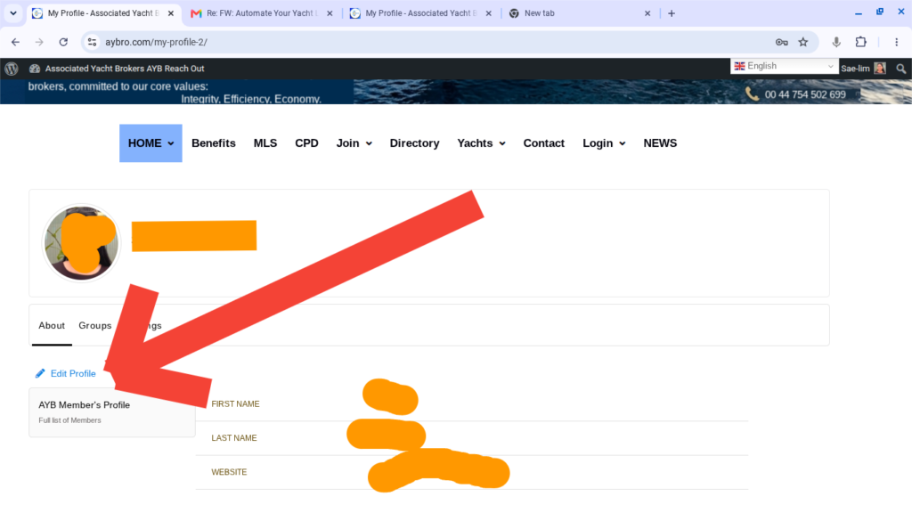Click the Sae-lim avatar thumbnail in admin bar
Viewport: 912px width, 513px height.
pos(880,69)
